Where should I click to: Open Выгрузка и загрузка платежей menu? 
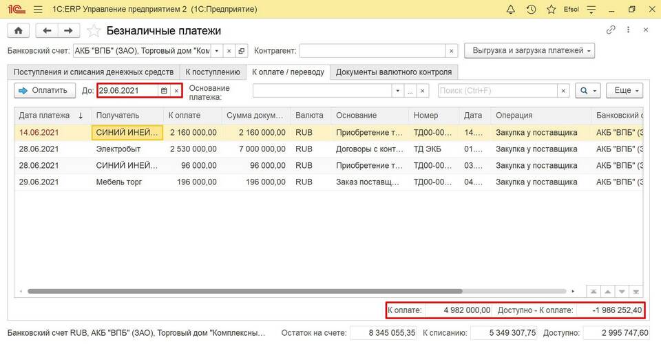point(529,50)
